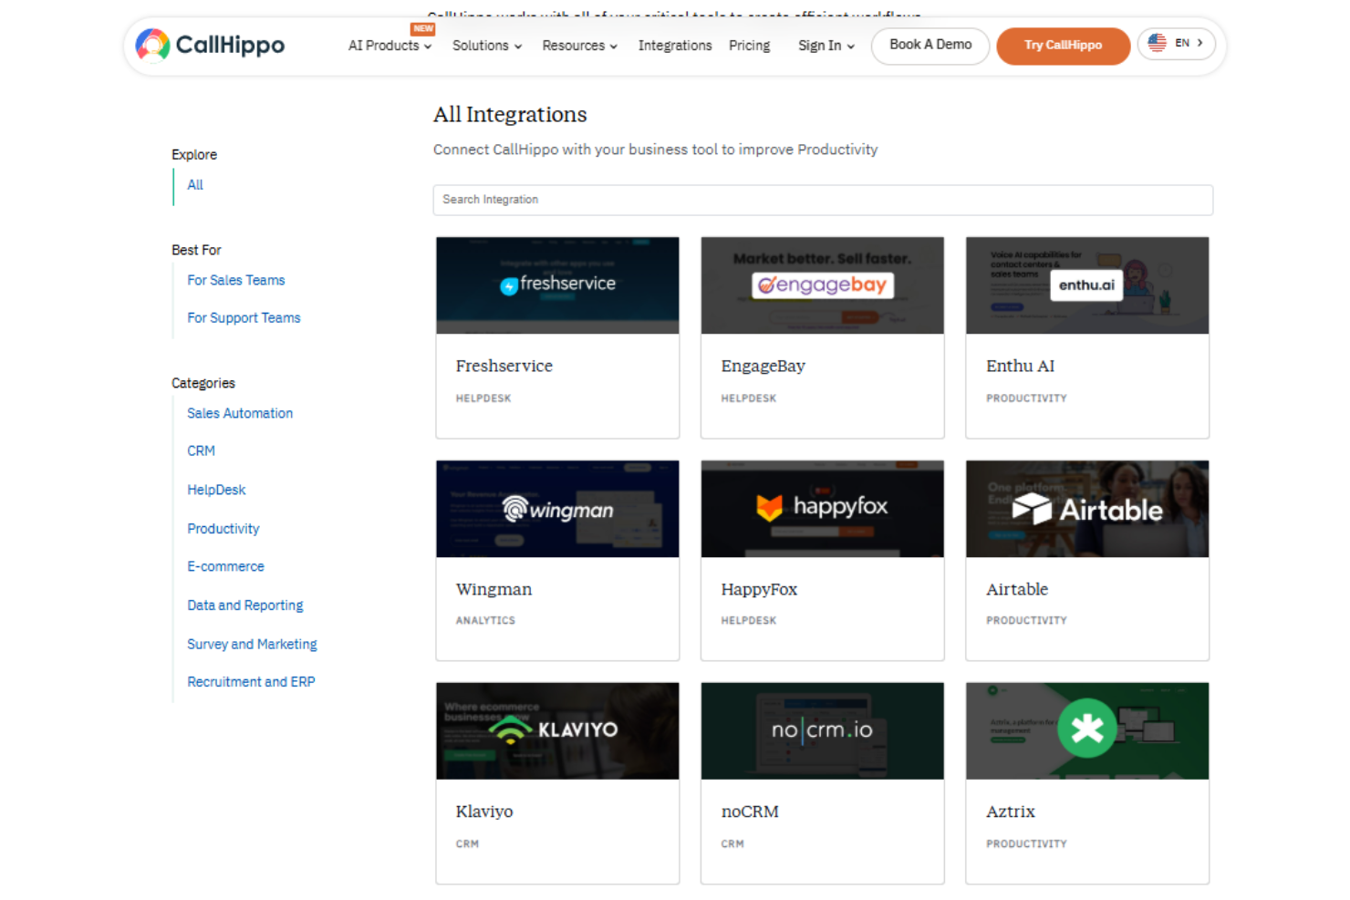Image resolution: width=1350 pixels, height=900 pixels.
Task: Open the Airtable productivity integration
Action: tap(1086, 561)
